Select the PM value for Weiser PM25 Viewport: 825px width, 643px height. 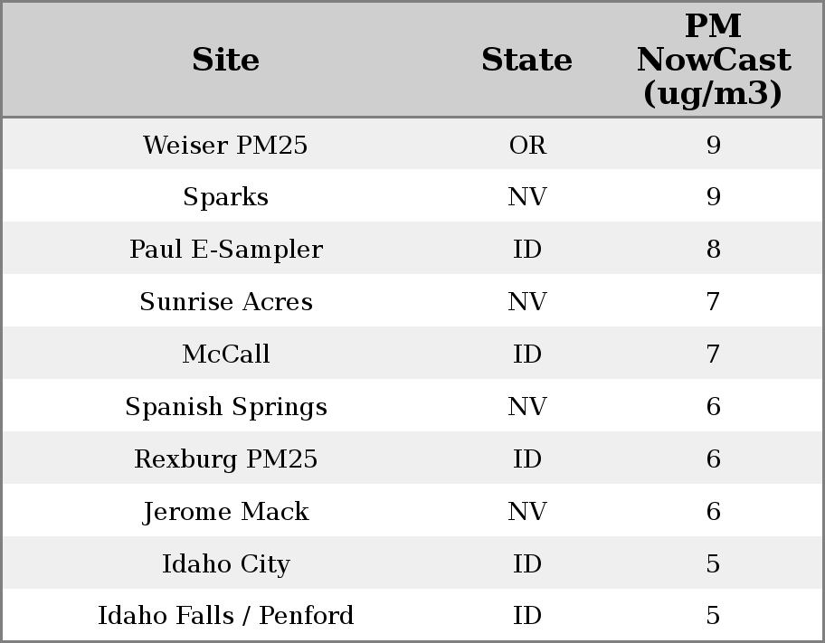click(x=713, y=146)
